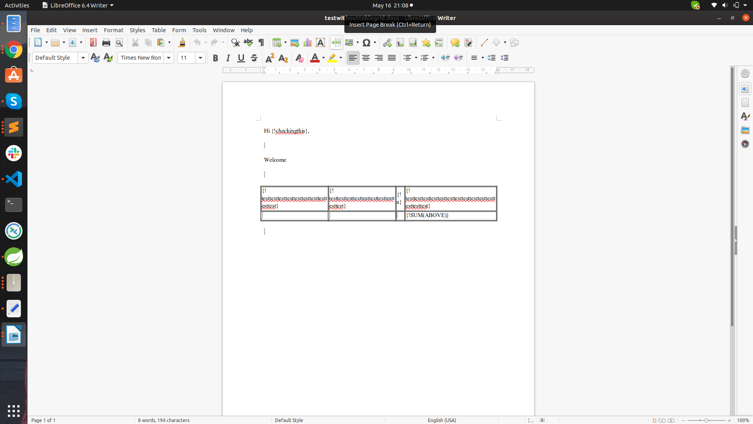Click the Strikethrough formatting icon
Image resolution: width=753 pixels, height=424 pixels.
point(254,57)
